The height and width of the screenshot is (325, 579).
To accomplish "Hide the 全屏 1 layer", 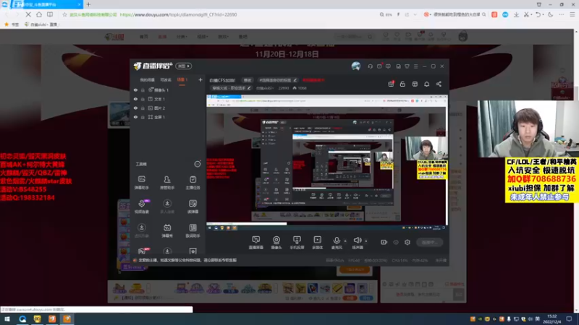I will pos(135,117).
